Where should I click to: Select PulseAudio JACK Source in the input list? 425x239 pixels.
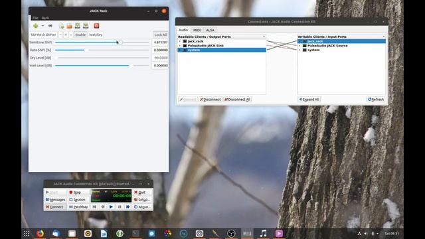pos(327,46)
